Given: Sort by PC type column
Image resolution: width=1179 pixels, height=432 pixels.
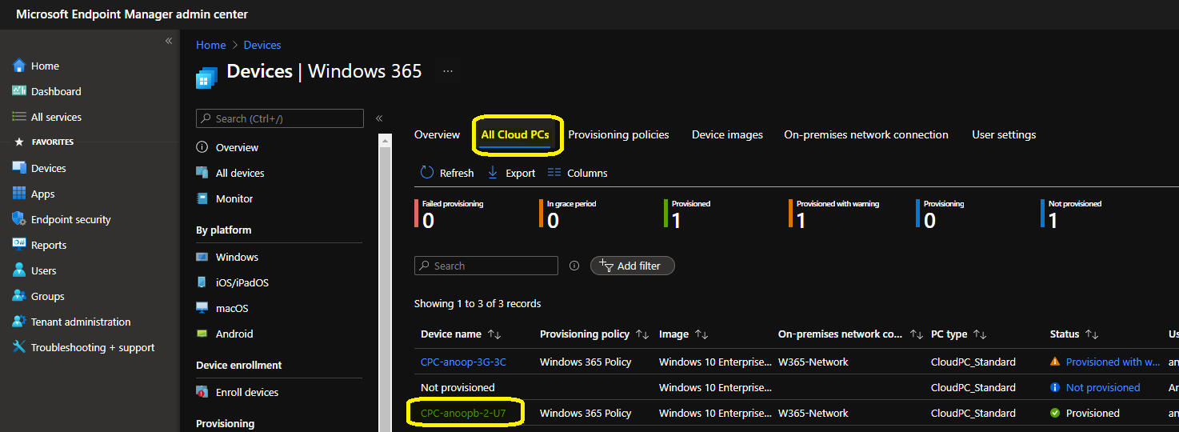Looking at the screenshot, I should [959, 334].
